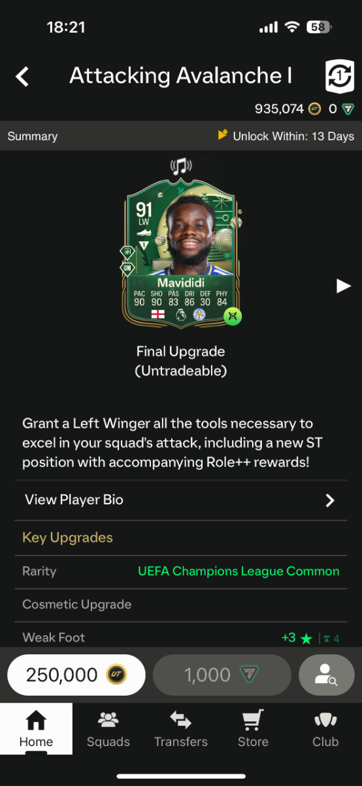
Task: Show next upgrade with the right arrow
Action: coord(343,286)
